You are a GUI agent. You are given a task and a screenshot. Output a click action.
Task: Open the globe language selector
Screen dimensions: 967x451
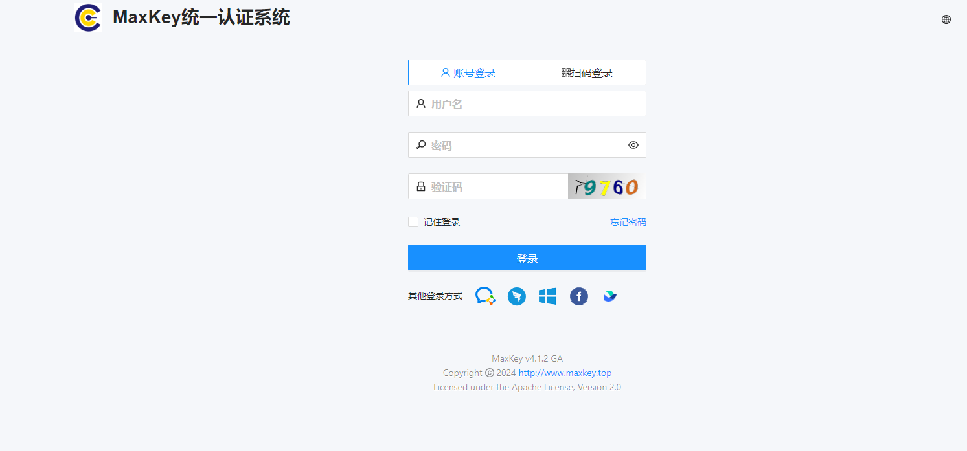[x=946, y=19]
